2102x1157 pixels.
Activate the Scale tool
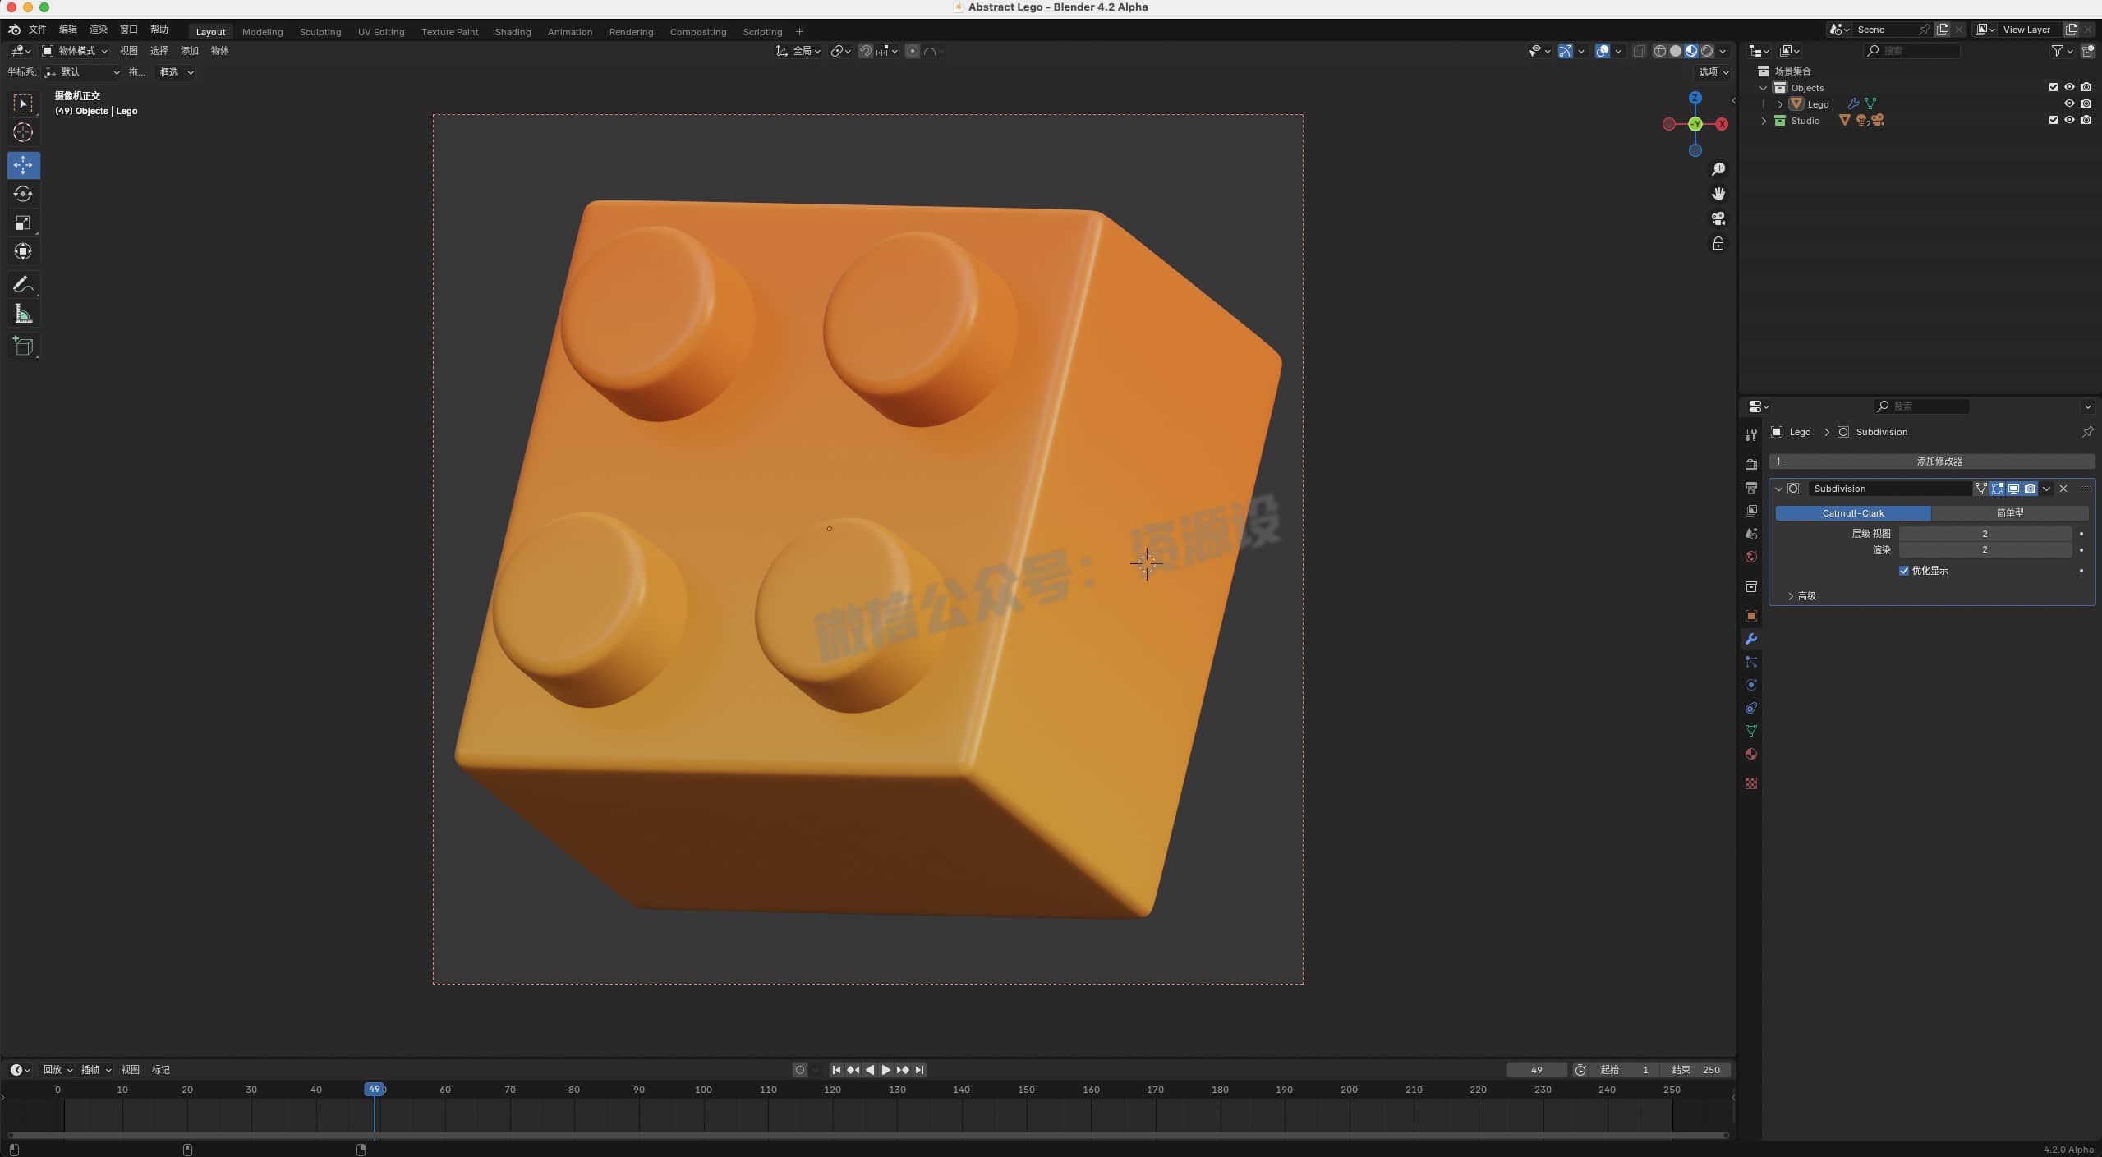click(23, 223)
